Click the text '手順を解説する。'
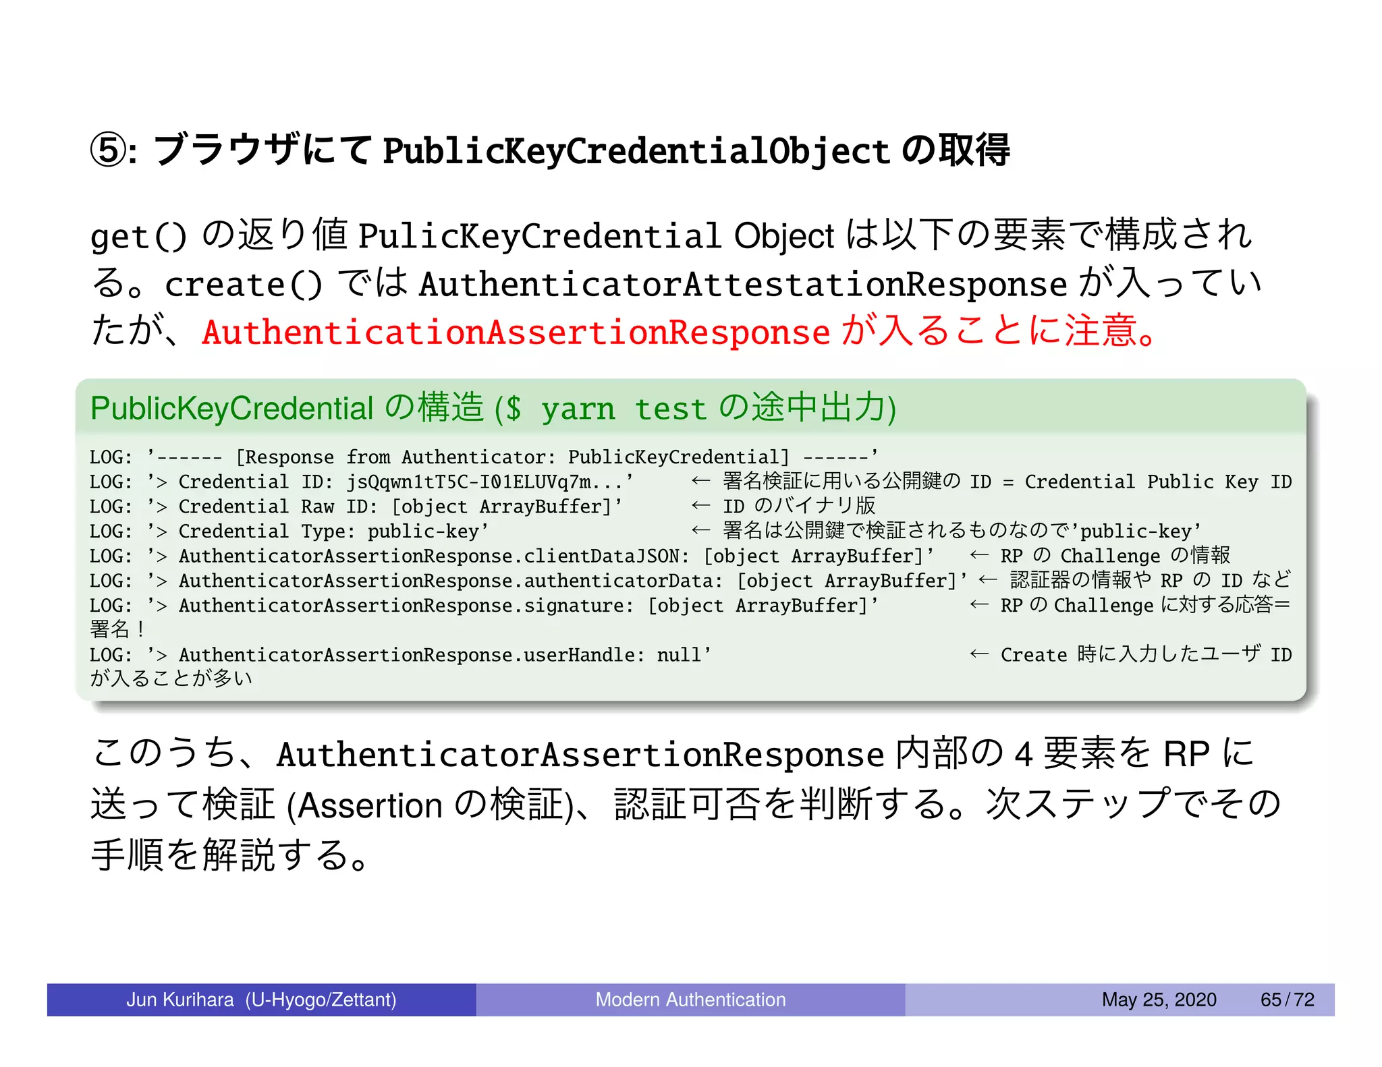The image size is (1382, 1067). 231,855
